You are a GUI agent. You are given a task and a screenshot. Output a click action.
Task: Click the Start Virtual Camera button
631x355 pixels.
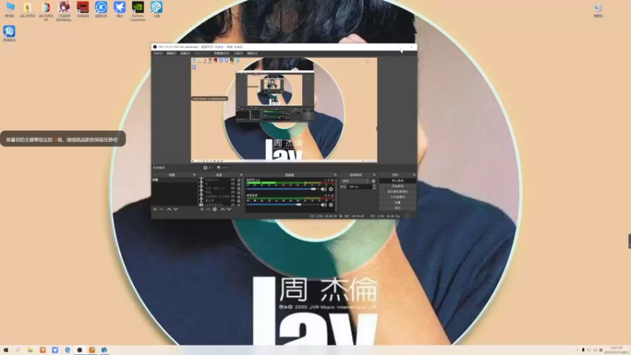[398, 191]
